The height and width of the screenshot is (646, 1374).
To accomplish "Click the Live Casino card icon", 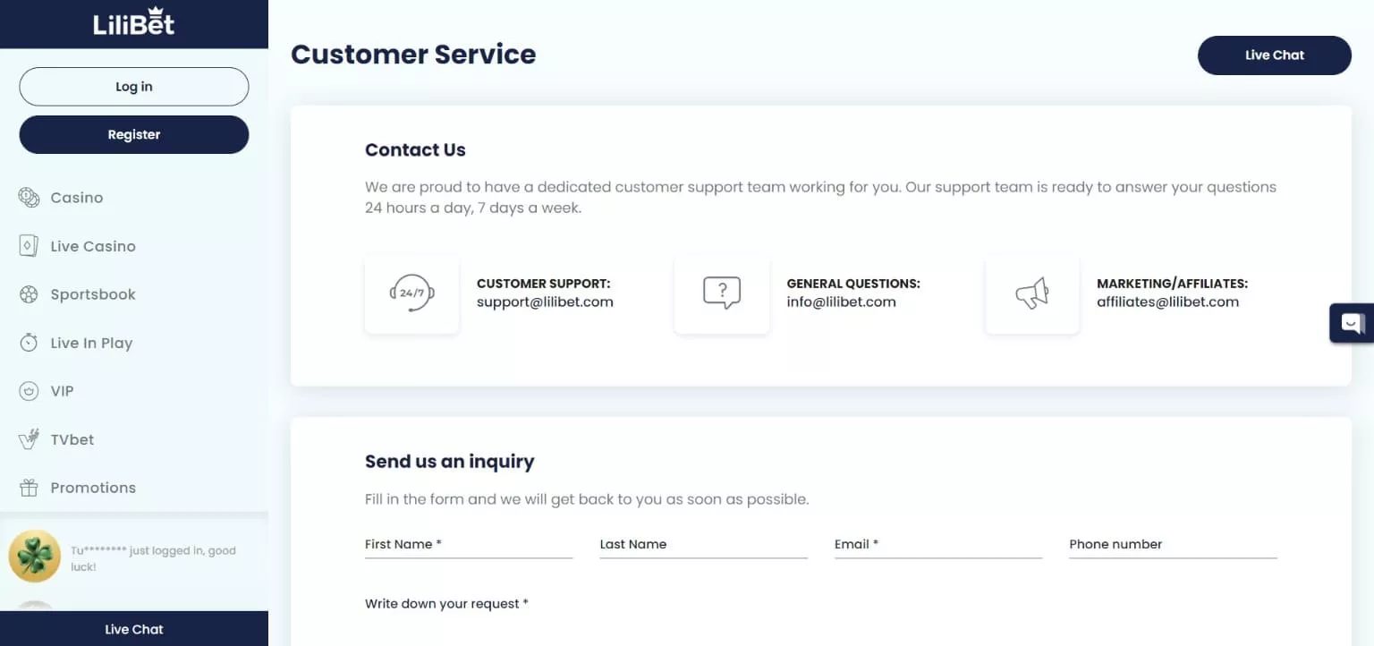I will tap(29, 246).
